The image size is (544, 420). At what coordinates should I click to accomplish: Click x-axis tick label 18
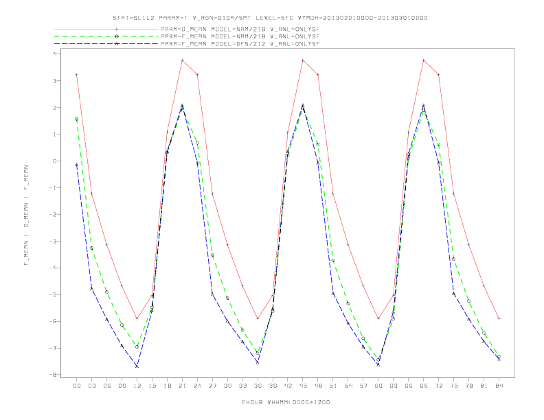pyautogui.click(x=167, y=386)
